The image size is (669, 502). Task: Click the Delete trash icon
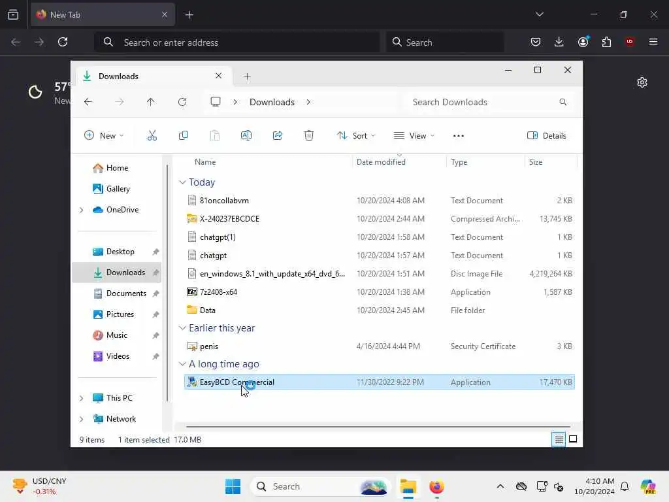coord(309,136)
